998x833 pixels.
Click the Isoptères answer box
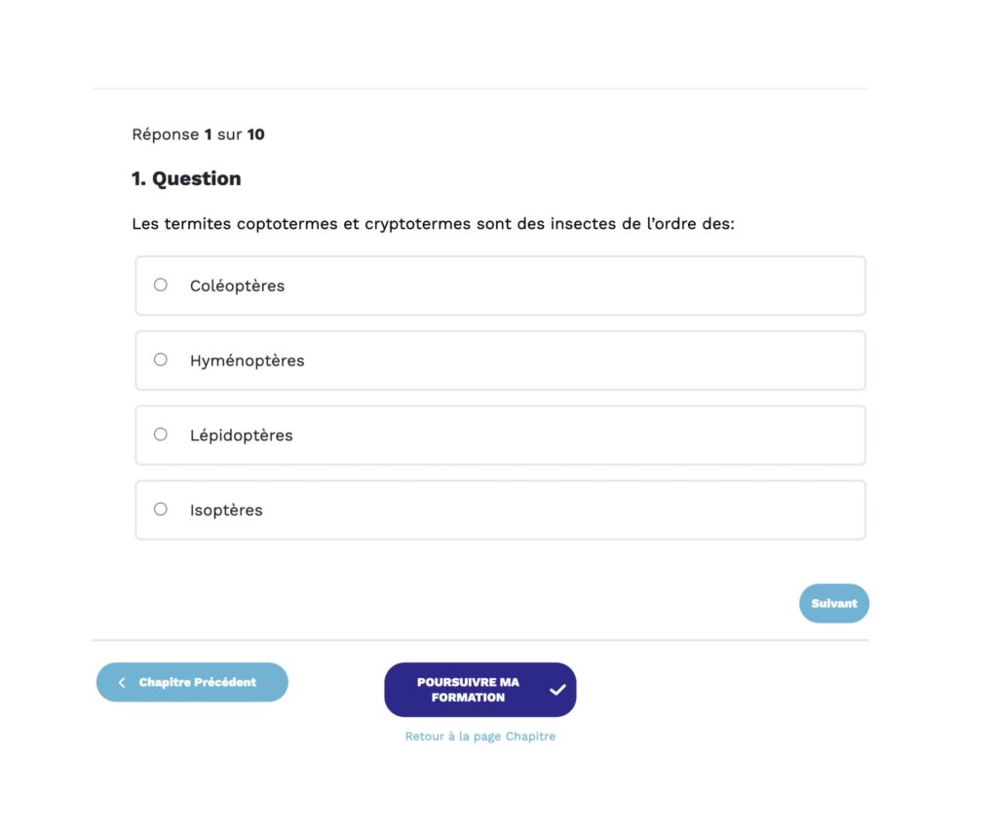point(499,509)
